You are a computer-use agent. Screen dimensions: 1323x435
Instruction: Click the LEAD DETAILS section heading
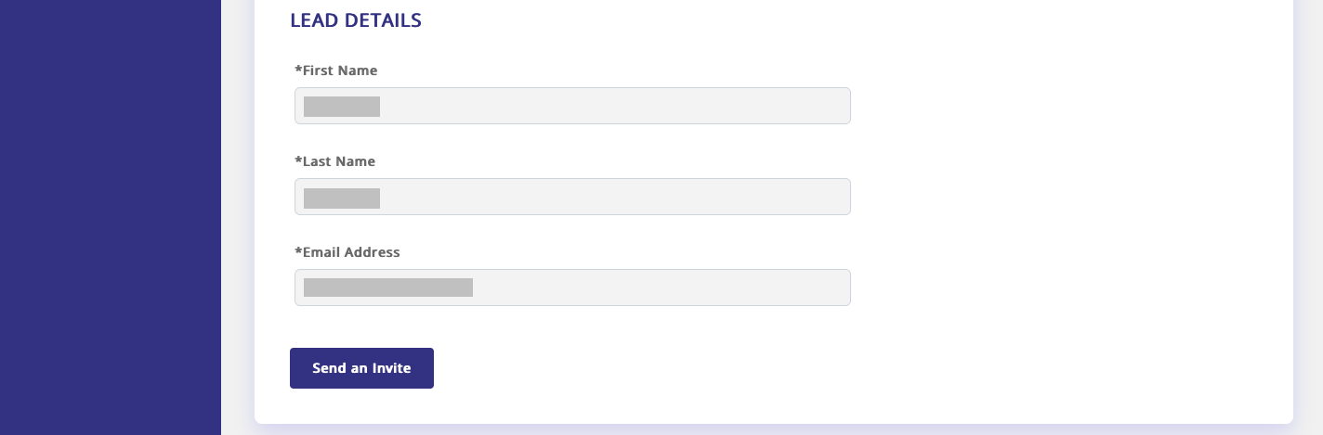[x=356, y=20]
